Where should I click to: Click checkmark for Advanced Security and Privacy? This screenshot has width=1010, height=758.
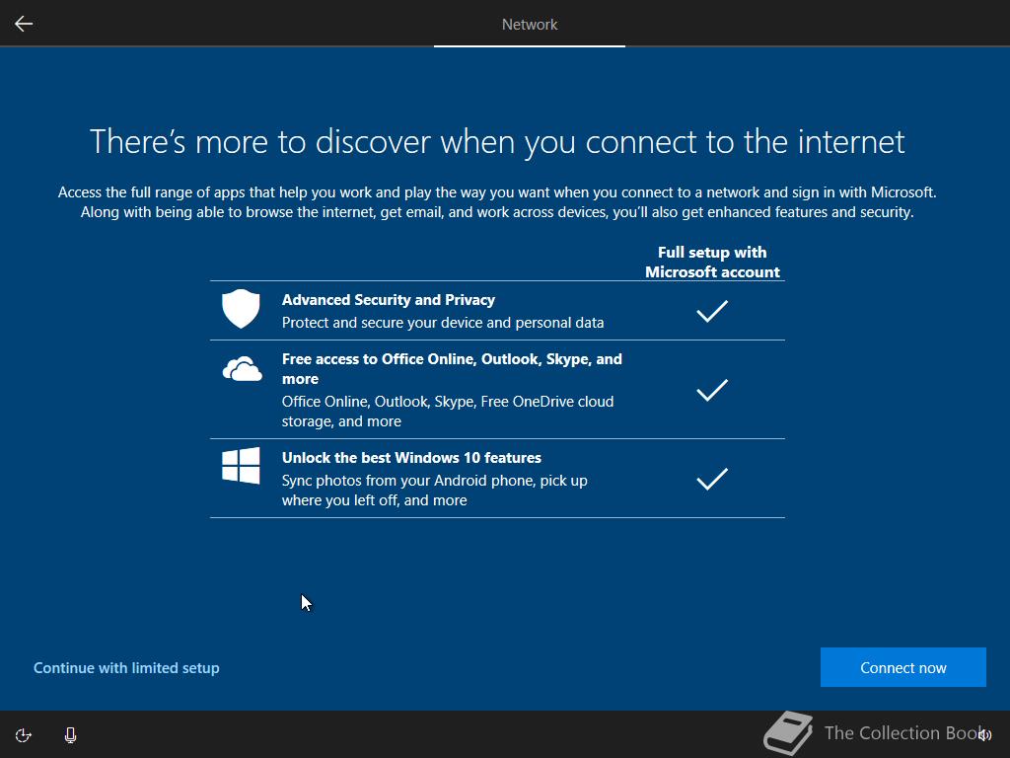(712, 311)
